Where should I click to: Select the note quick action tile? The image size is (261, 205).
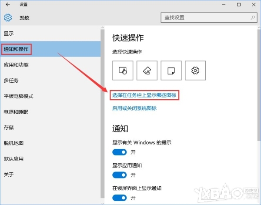(x=171, y=71)
